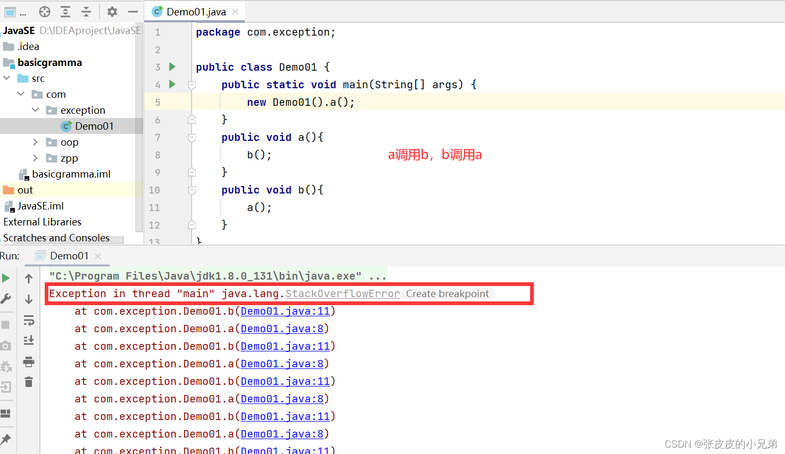Click the restore layout icon in run sidebar
785x454 pixels.
[x=6, y=414]
